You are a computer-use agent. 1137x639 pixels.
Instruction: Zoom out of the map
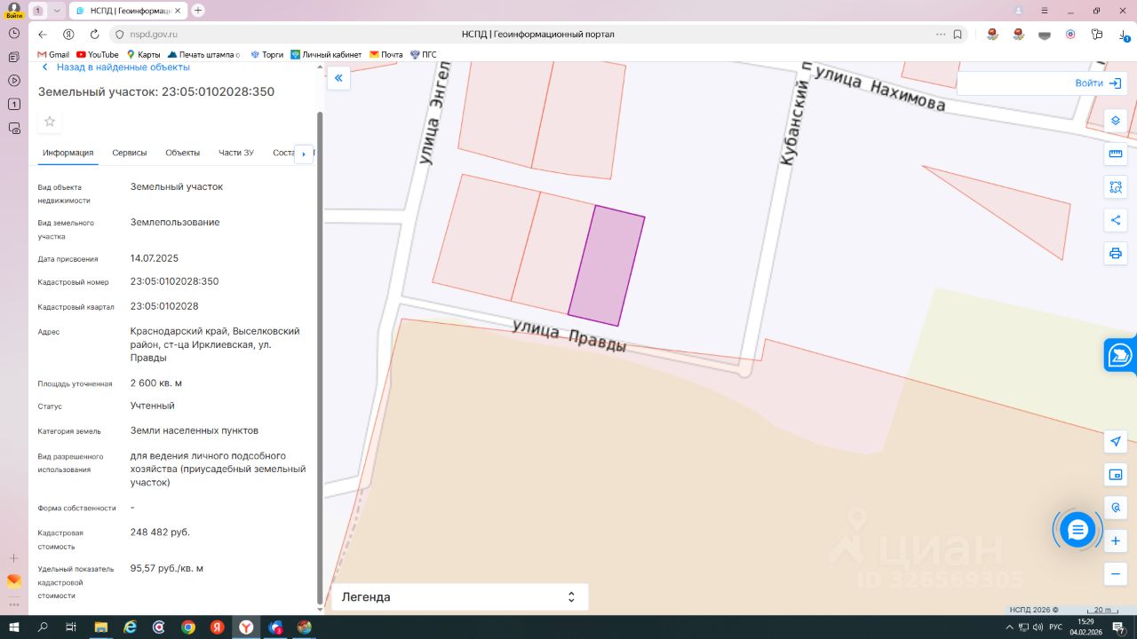[x=1116, y=574]
